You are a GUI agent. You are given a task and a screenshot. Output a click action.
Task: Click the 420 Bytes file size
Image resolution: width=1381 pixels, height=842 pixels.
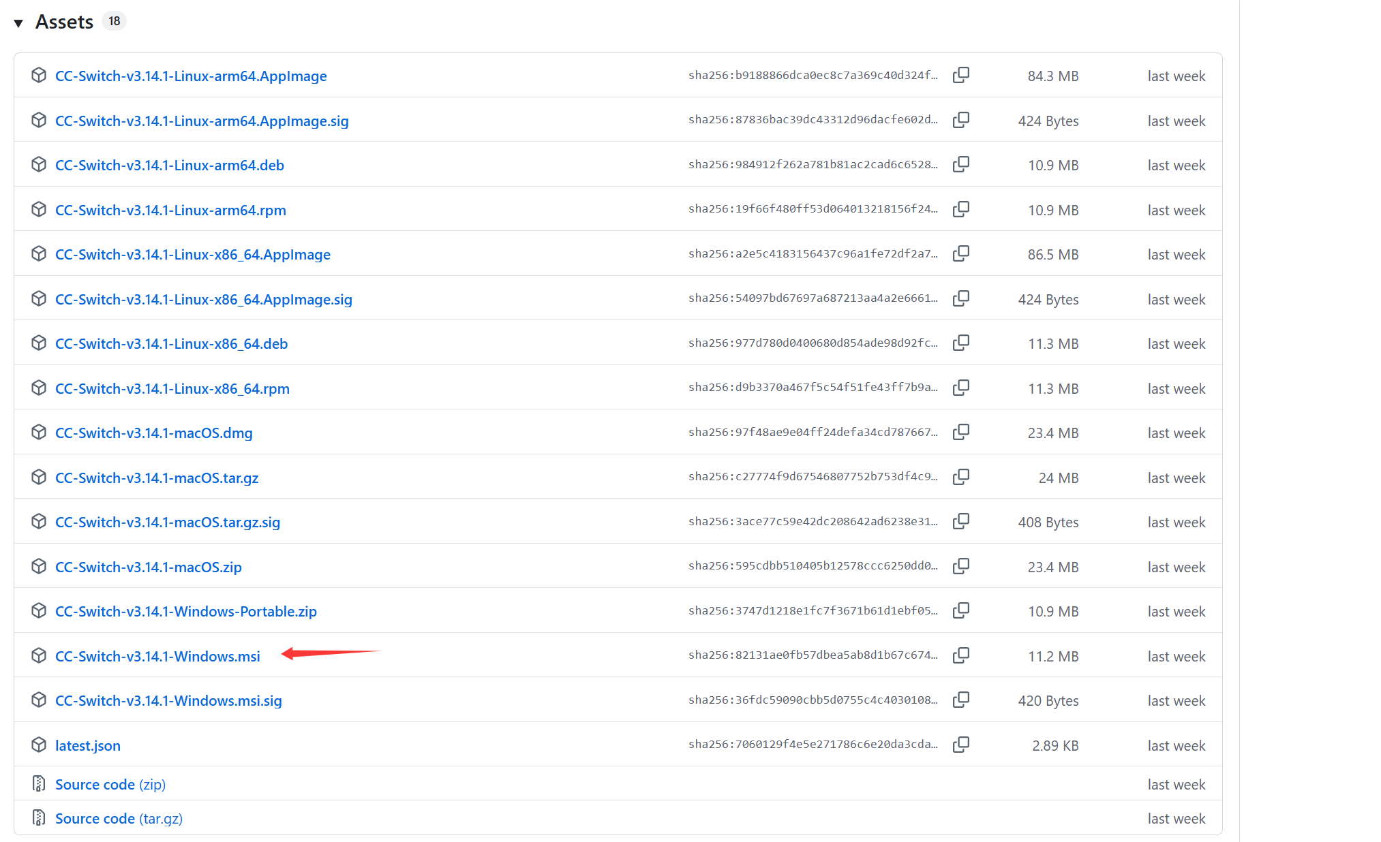[1048, 700]
